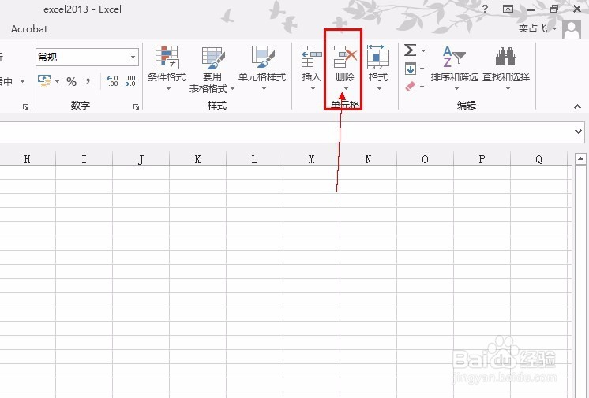589x398 pixels.
Task: Apply accounting number format icon
Action: click(44, 81)
